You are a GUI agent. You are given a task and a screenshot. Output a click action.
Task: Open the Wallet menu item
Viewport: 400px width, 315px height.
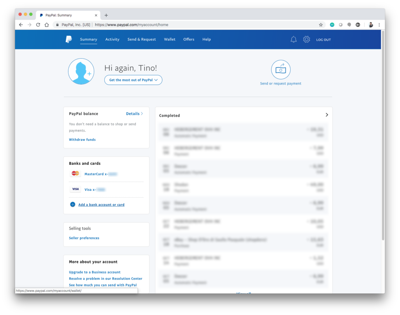[x=170, y=40]
